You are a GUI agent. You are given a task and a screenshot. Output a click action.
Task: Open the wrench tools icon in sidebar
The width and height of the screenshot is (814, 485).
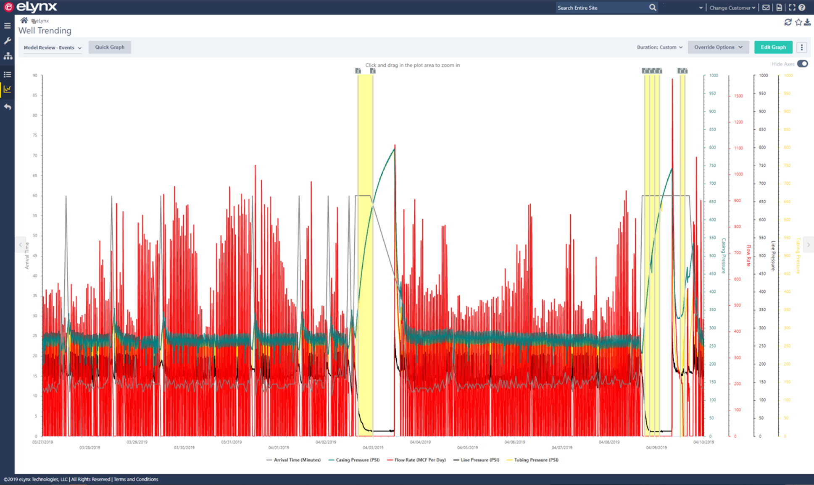(x=7, y=41)
